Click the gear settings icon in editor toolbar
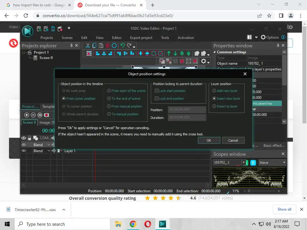Screen dimensions: 307x230 point(204,61)
